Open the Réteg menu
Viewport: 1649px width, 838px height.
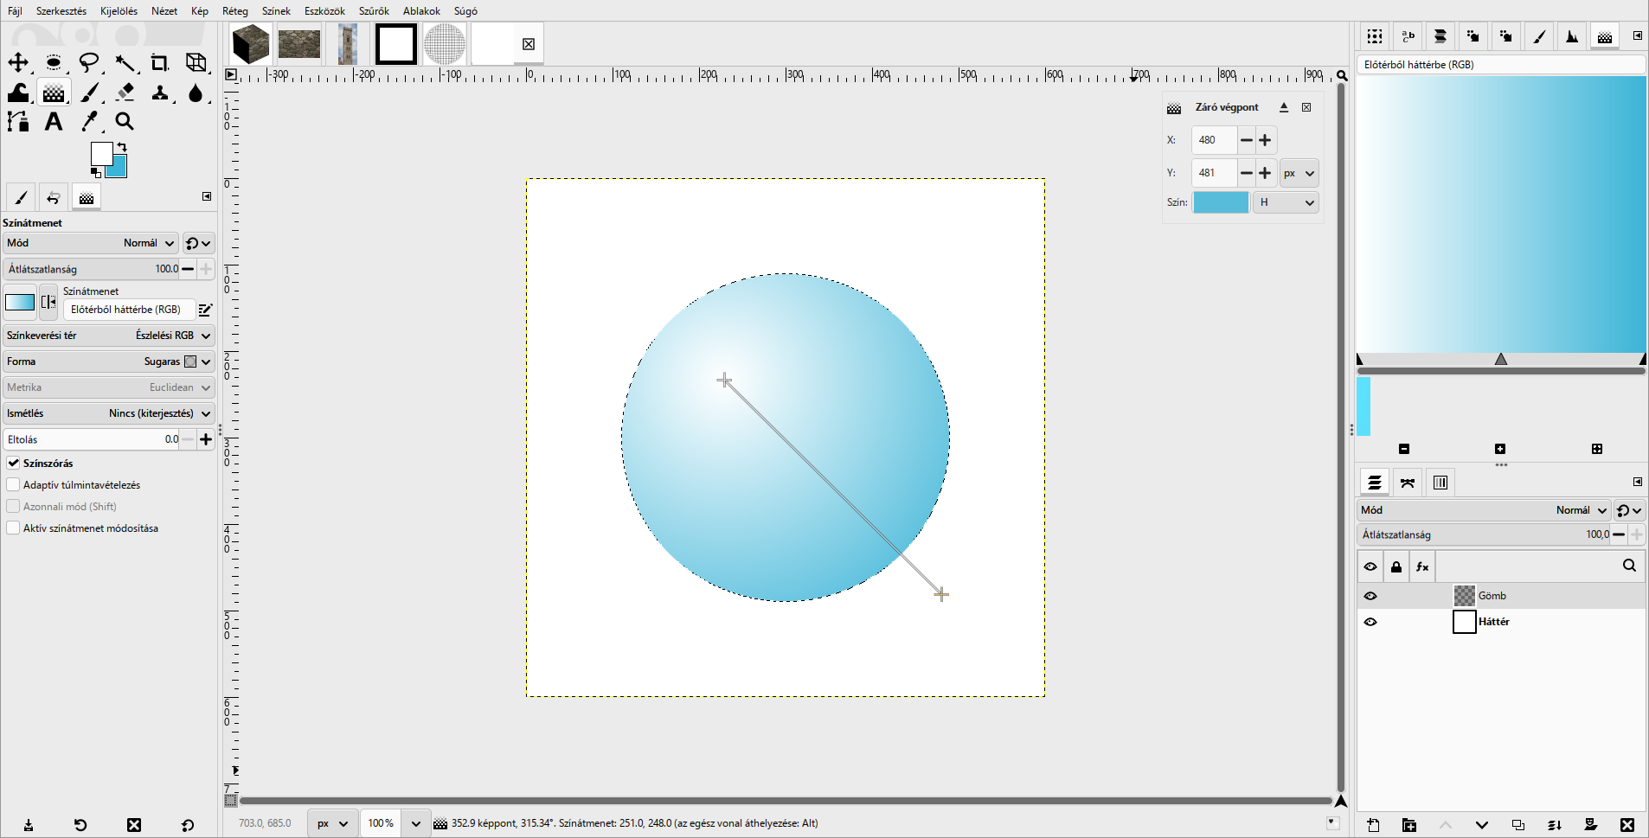click(235, 11)
